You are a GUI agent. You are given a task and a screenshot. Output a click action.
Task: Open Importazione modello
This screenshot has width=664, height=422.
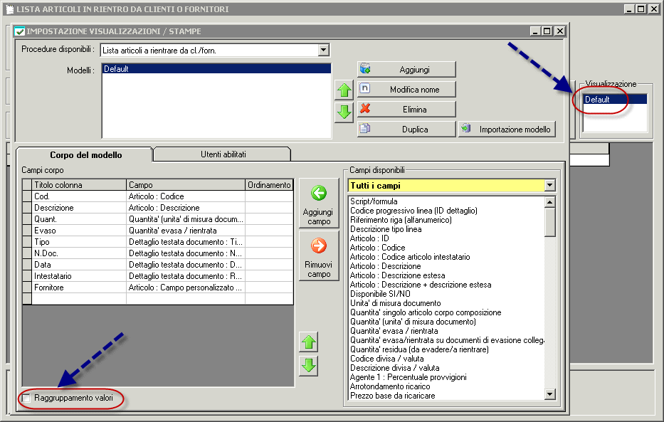(x=507, y=129)
